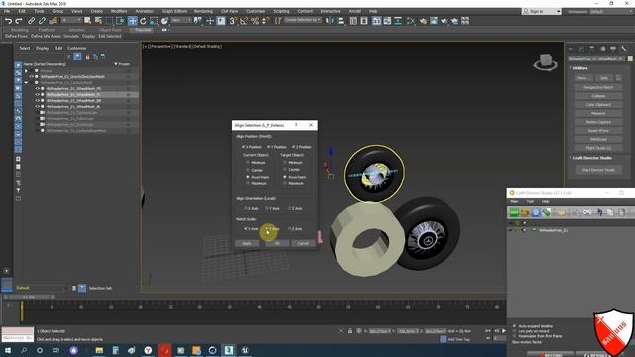The image size is (635, 357).
Task: Open the selection filter dropdown in the main toolbar
Action: pos(71,20)
